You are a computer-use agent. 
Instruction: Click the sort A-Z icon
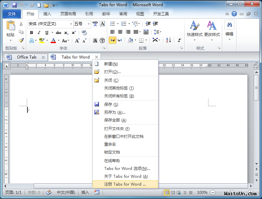tap(168, 40)
